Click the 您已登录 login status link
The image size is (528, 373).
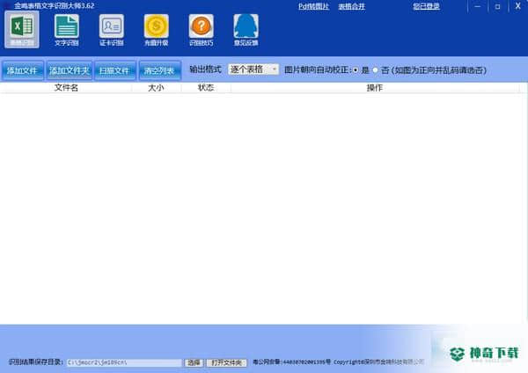(426, 6)
